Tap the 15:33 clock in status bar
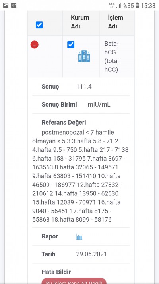Image resolution: width=159 pixels, height=284 pixels. (148, 6)
